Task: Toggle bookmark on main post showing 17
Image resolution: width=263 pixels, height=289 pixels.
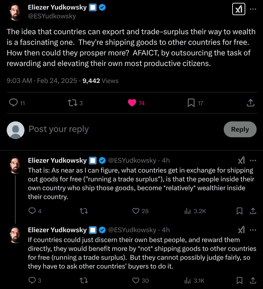Action: coord(191,103)
